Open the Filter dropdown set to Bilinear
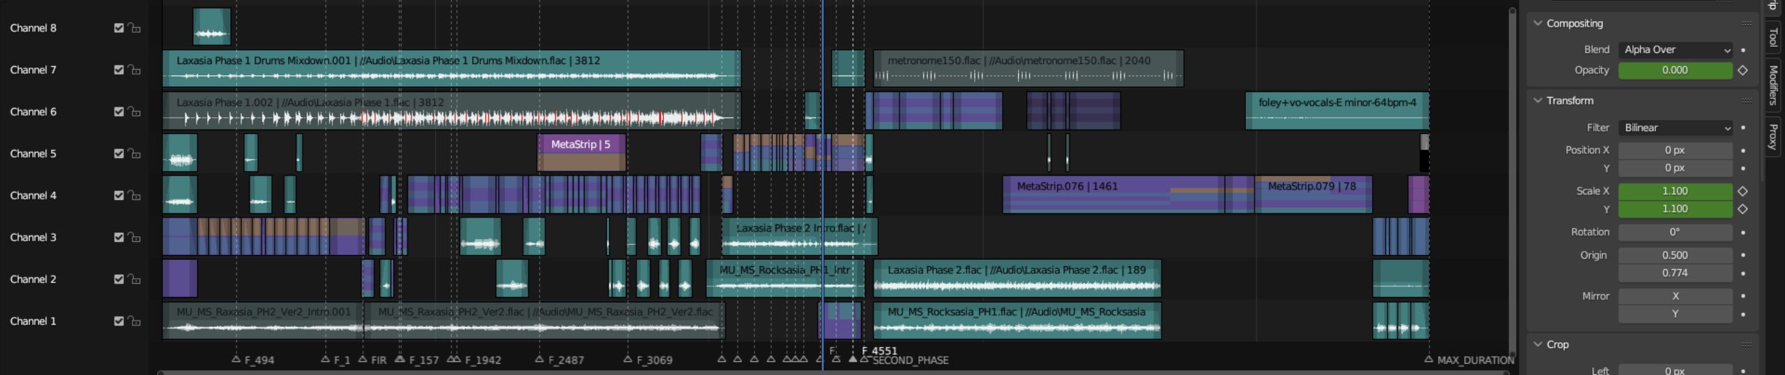Screen dimensions: 1785x375 pyautogui.click(x=1676, y=128)
